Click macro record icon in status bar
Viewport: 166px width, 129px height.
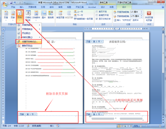58,126
